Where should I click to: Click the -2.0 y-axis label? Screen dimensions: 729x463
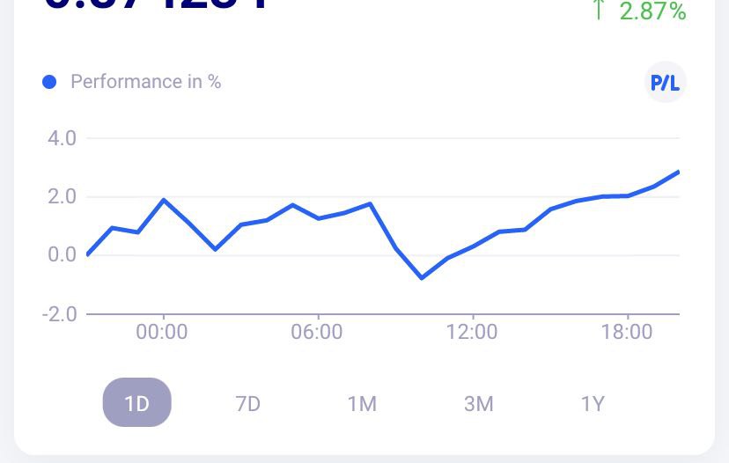pyautogui.click(x=60, y=314)
